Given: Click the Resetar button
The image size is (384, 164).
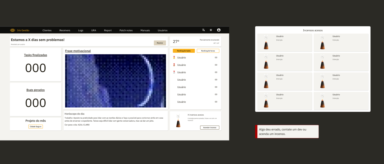Looking at the screenshot, I should (160, 43).
